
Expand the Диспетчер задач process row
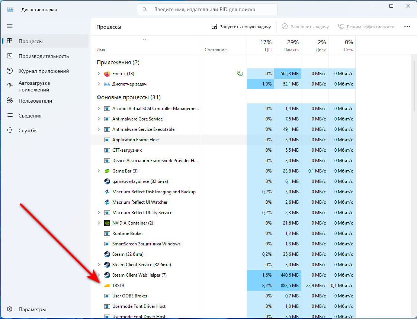[99, 84]
